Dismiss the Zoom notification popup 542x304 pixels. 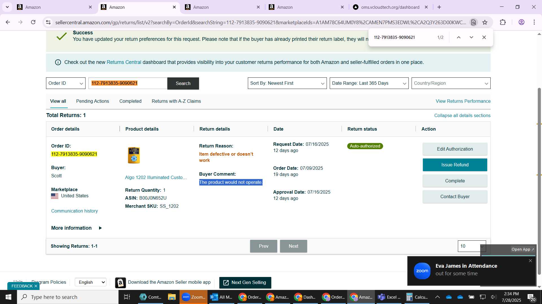click(x=530, y=261)
